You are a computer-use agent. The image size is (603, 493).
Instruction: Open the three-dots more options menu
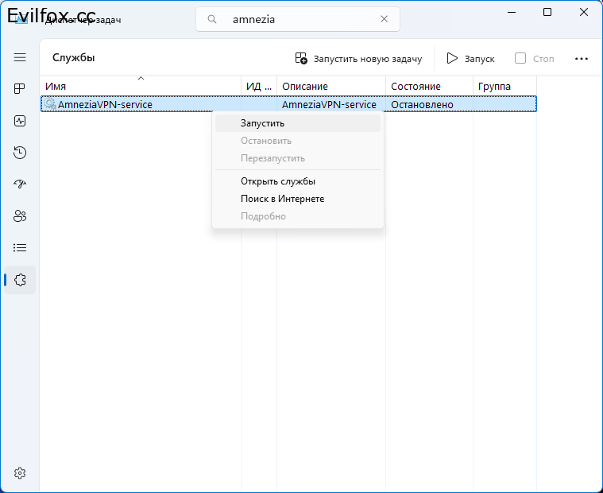tap(582, 59)
